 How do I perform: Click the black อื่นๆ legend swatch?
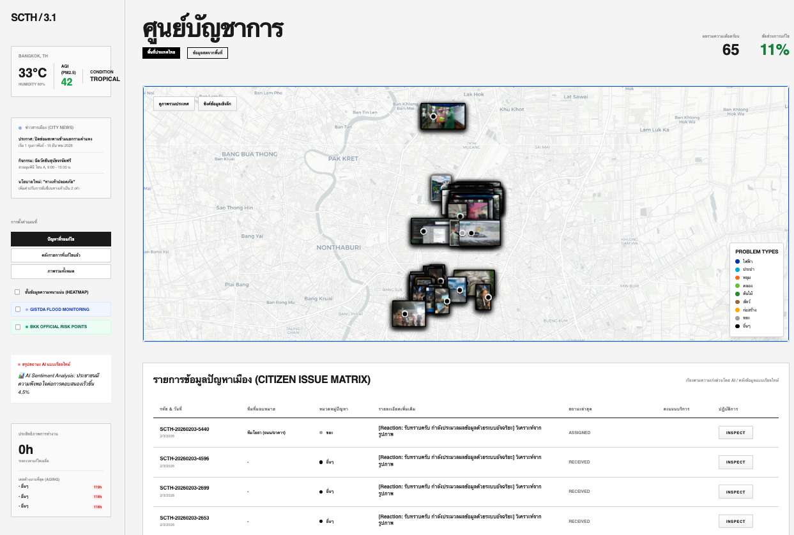(x=737, y=326)
